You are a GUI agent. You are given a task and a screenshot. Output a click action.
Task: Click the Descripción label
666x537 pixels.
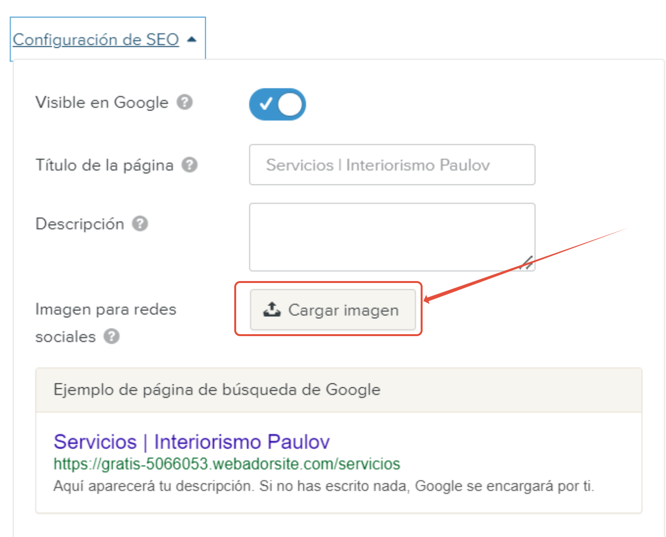coord(80,224)
